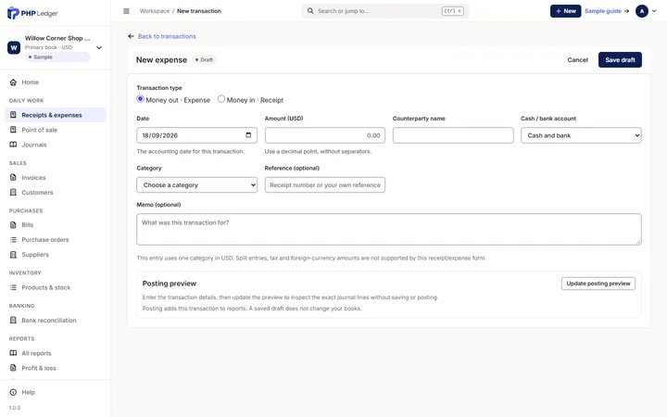Click the Customers building icon
667x417 pixels.
(13, 193)
